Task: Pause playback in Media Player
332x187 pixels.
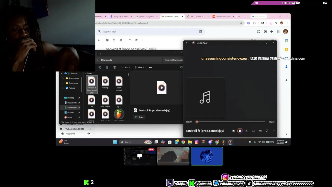Action: tap(240, 131)
